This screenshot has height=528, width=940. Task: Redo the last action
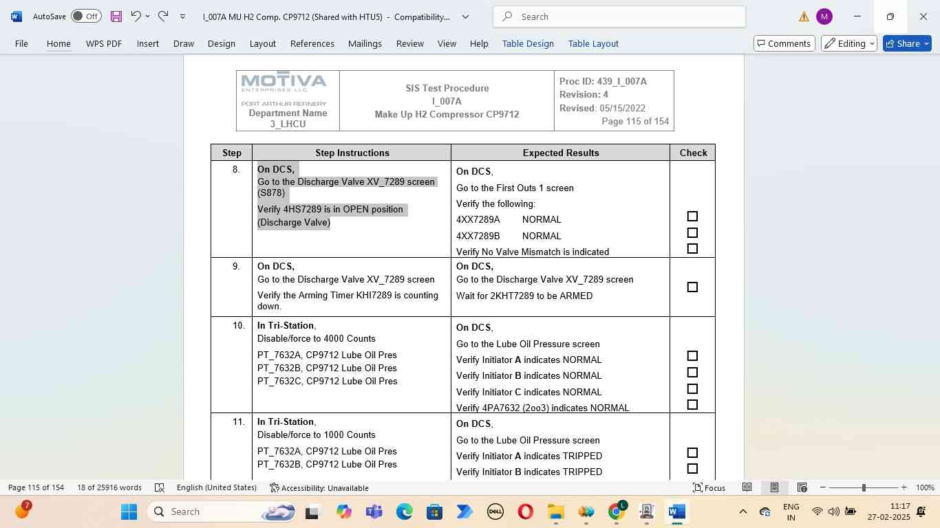click(x=163, y=16)
